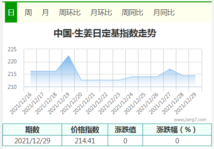The width and height of the screenshot is (214, 149).
Task: Click the 2021/12/19 x-axis date label
Action: [59, 103]
